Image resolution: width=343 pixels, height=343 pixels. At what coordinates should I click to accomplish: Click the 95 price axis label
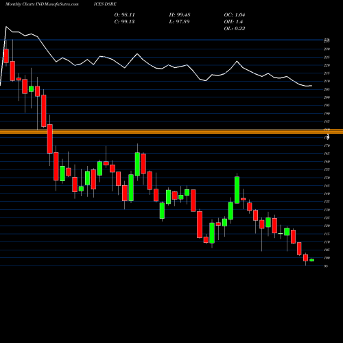326,266
